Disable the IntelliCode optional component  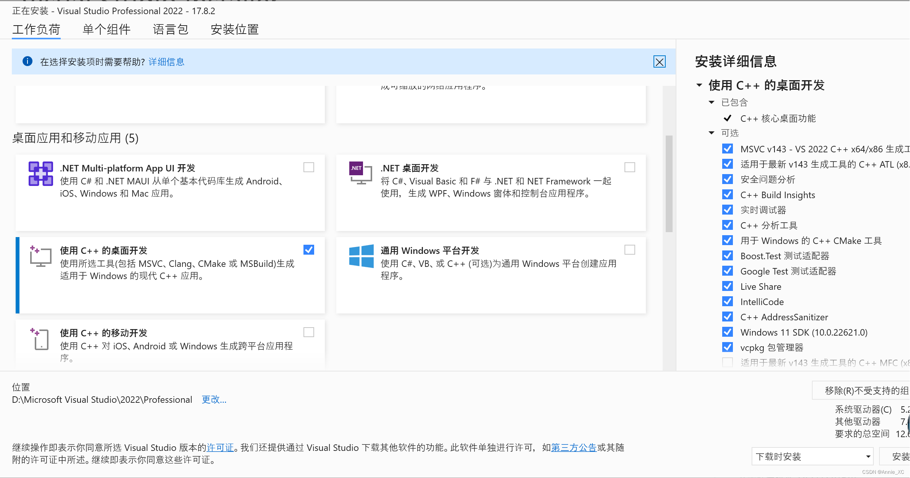728,301
